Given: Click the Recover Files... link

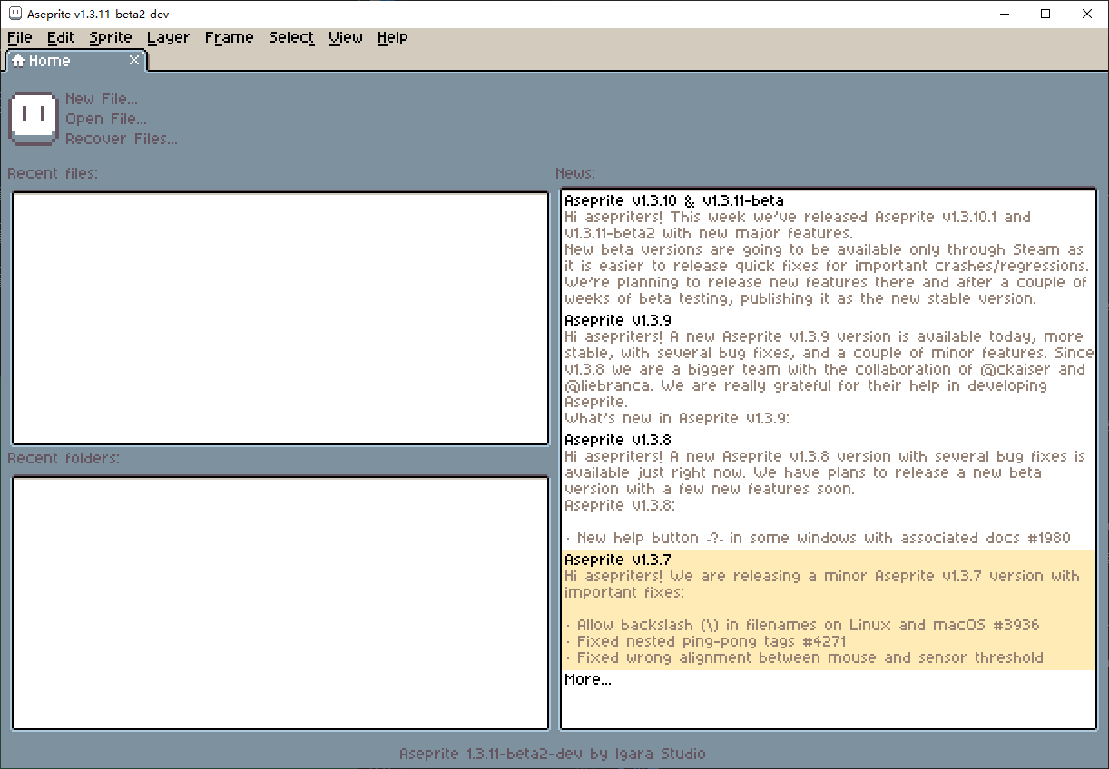Looking at the screenshot, I should (122, 139).
